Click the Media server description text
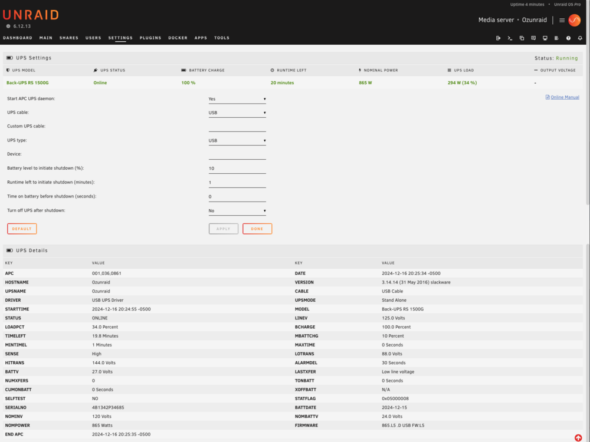This screenshot has height=442, width=590. coord(496,20)
